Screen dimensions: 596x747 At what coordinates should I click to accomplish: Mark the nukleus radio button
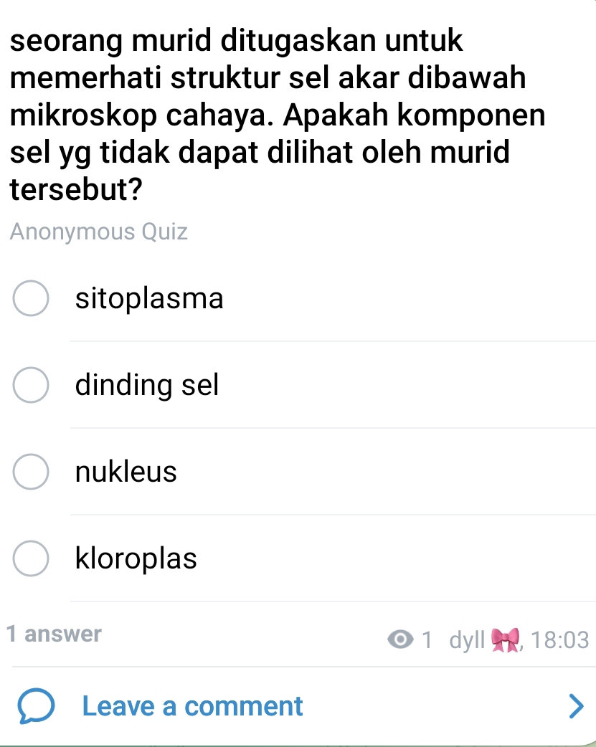31,472
